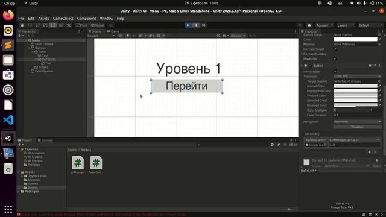Collapse the Panel tree node

33,52
